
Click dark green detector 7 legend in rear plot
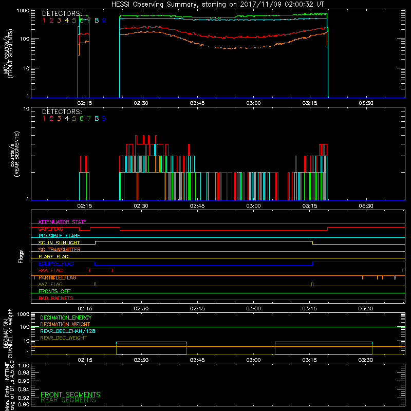click(89, 119)
